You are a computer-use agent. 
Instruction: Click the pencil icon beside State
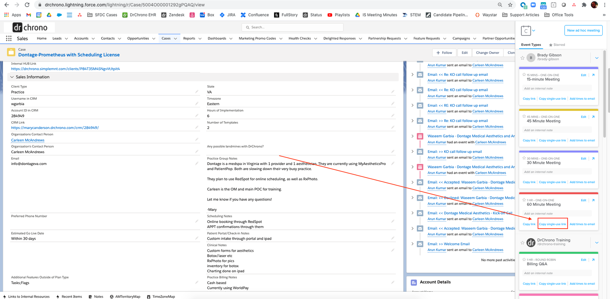393,92
